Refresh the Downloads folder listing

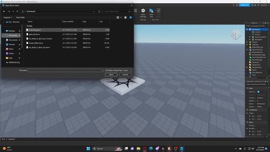pos(99,11)
